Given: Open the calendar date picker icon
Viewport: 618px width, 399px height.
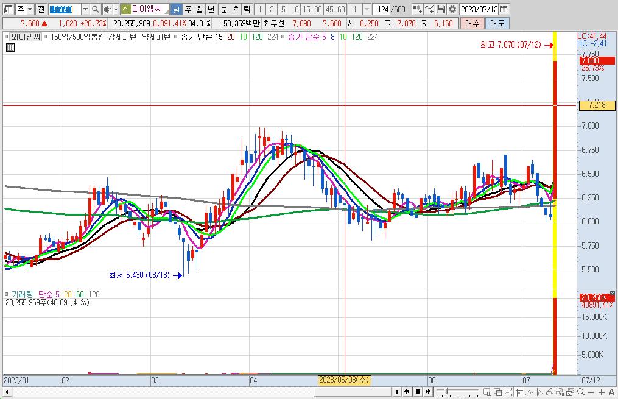Looking at the screenshot, I should [x=504, y=9].
